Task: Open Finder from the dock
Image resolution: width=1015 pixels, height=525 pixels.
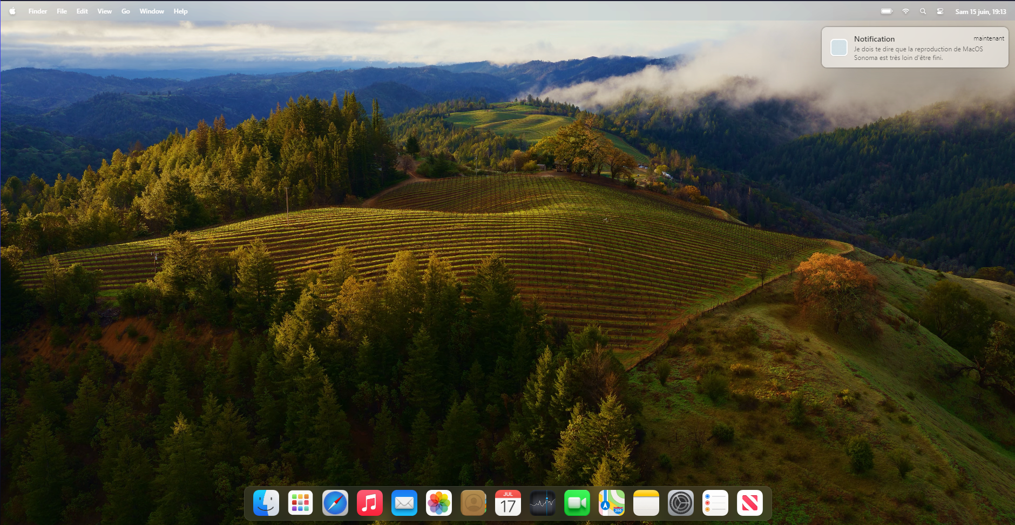Action: point(266,503)
